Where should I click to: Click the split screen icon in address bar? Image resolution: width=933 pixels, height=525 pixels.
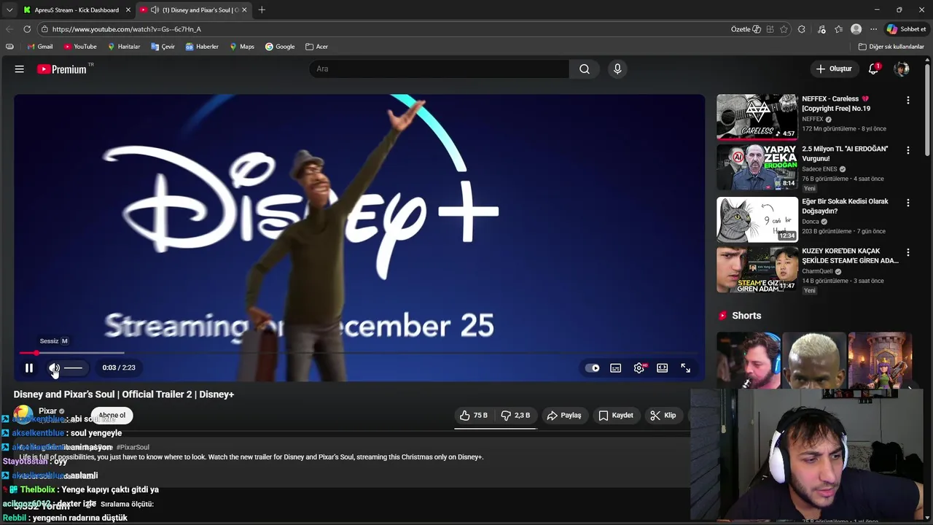click(x=770, y=29)
